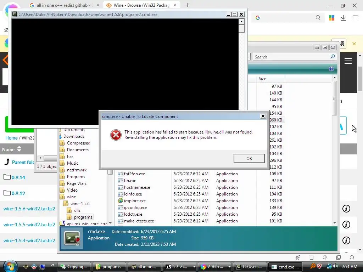The image size is (363, 272).
Task: Open the 0.9.14 folder link on the web page
Action: pos(18,177)
